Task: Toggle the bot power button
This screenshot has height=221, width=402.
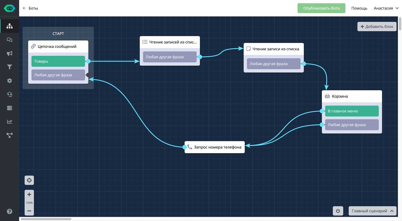Action: [x=338, y=211]
